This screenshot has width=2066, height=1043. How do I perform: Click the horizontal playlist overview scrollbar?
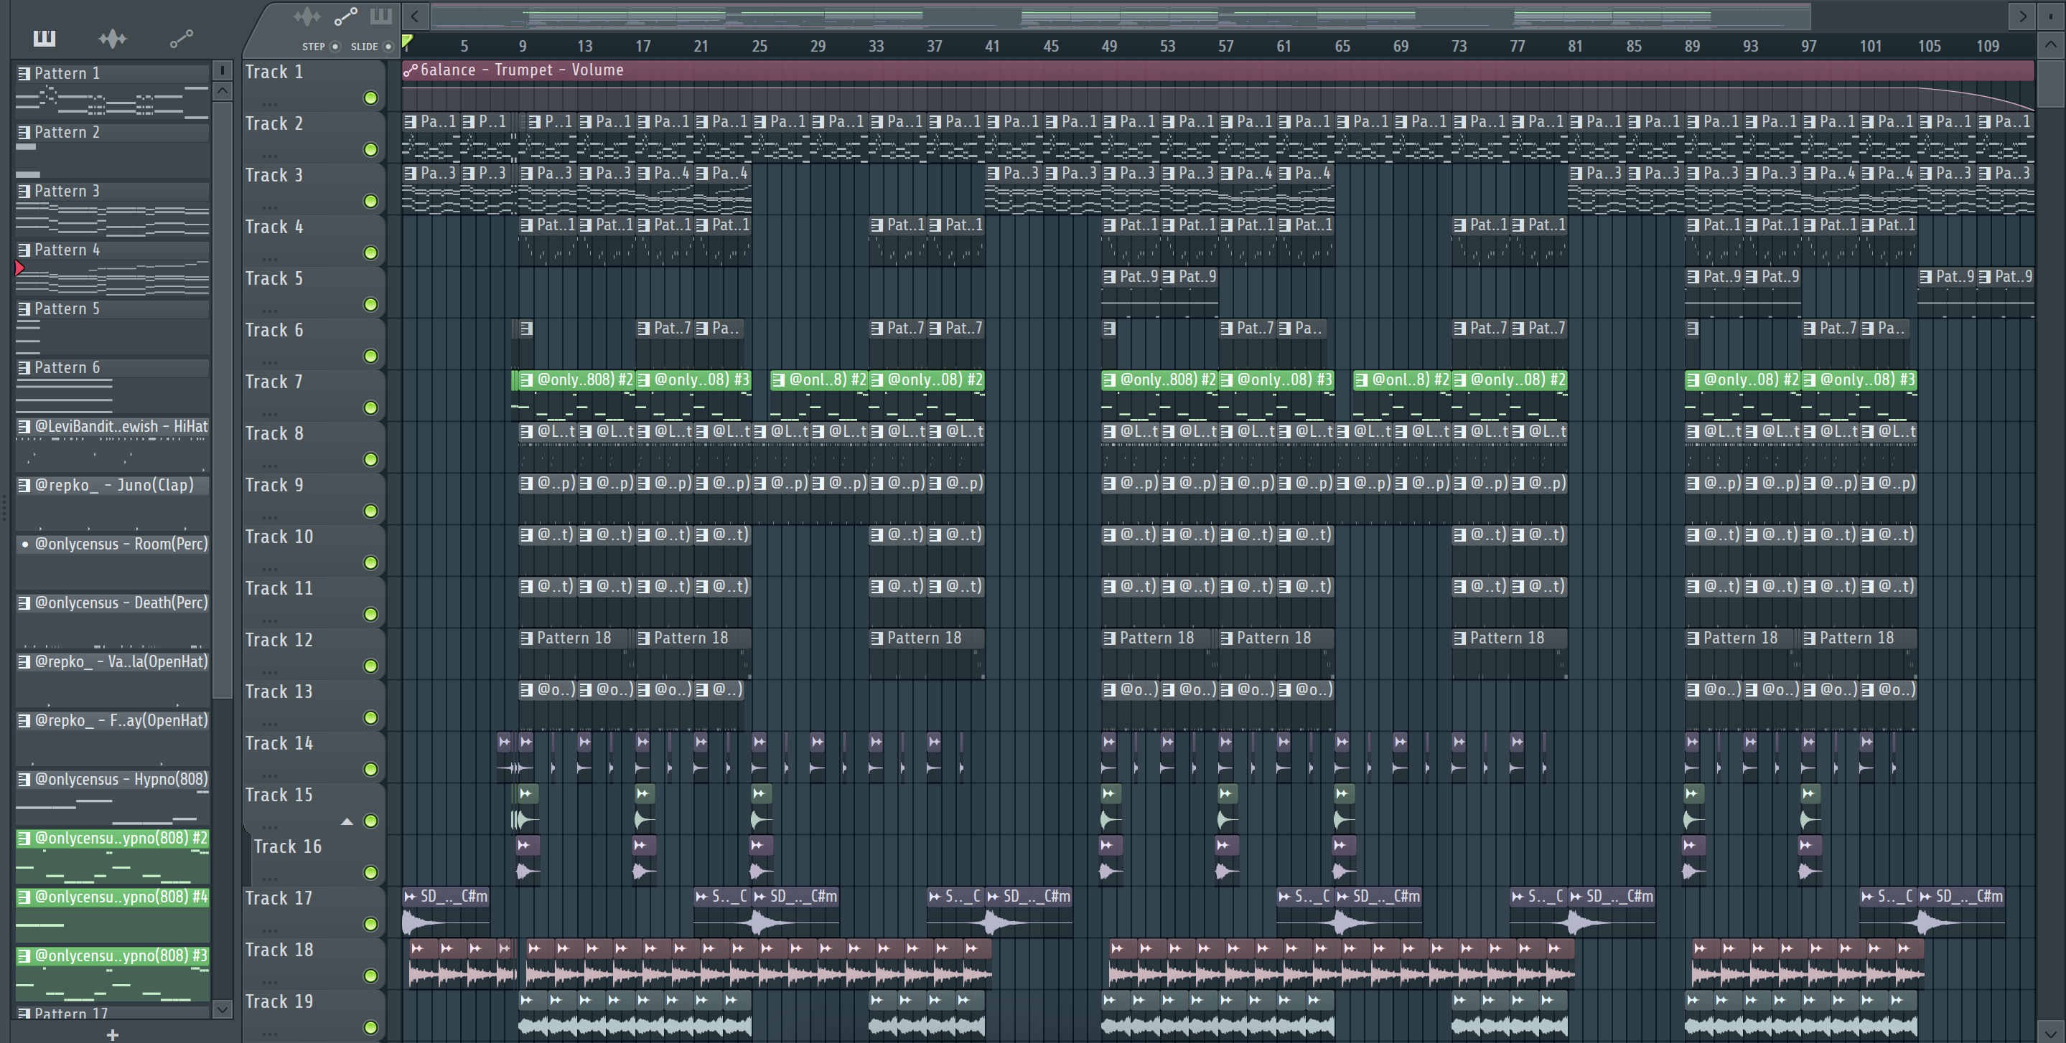(x=1121, y=16)
